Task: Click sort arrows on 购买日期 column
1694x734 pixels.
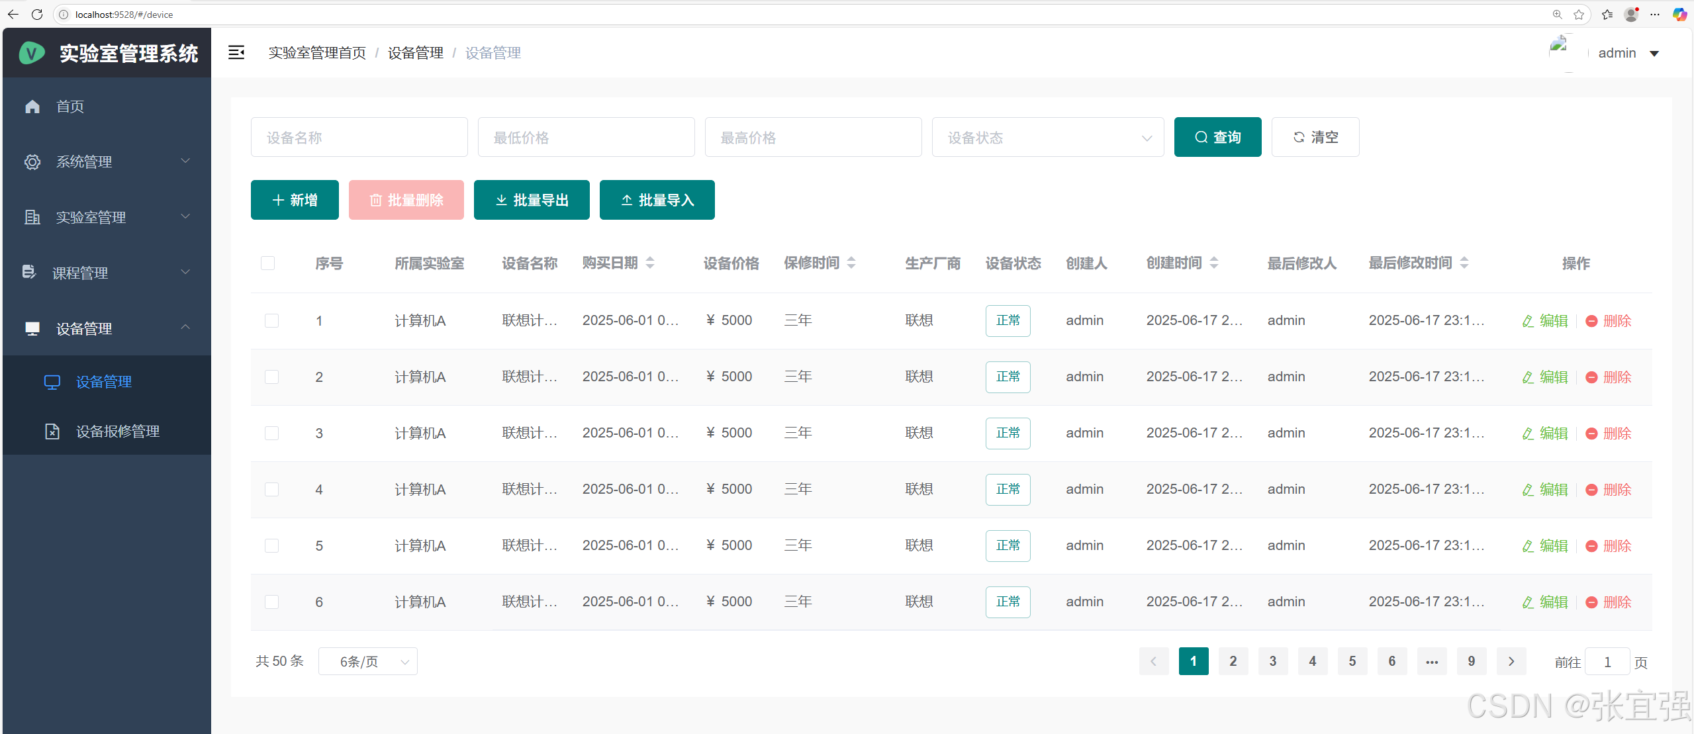Action: 650,263
